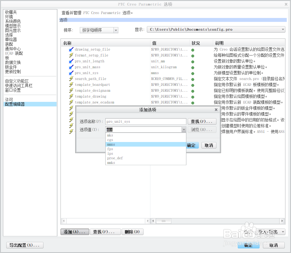291x253 pixels.
Task: Open 模型显示 in the left sidebar
Action: pyautogui.click(x=13, y=26)
